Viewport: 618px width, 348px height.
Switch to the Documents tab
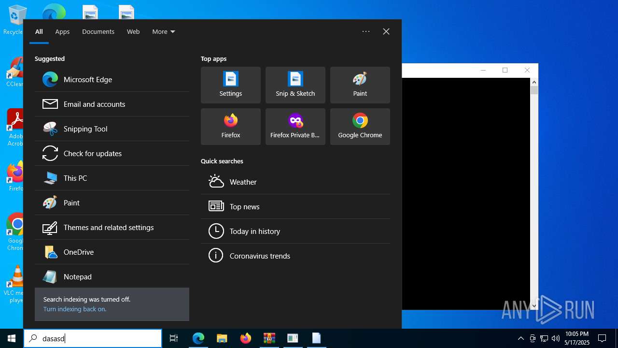coord(98,31)
